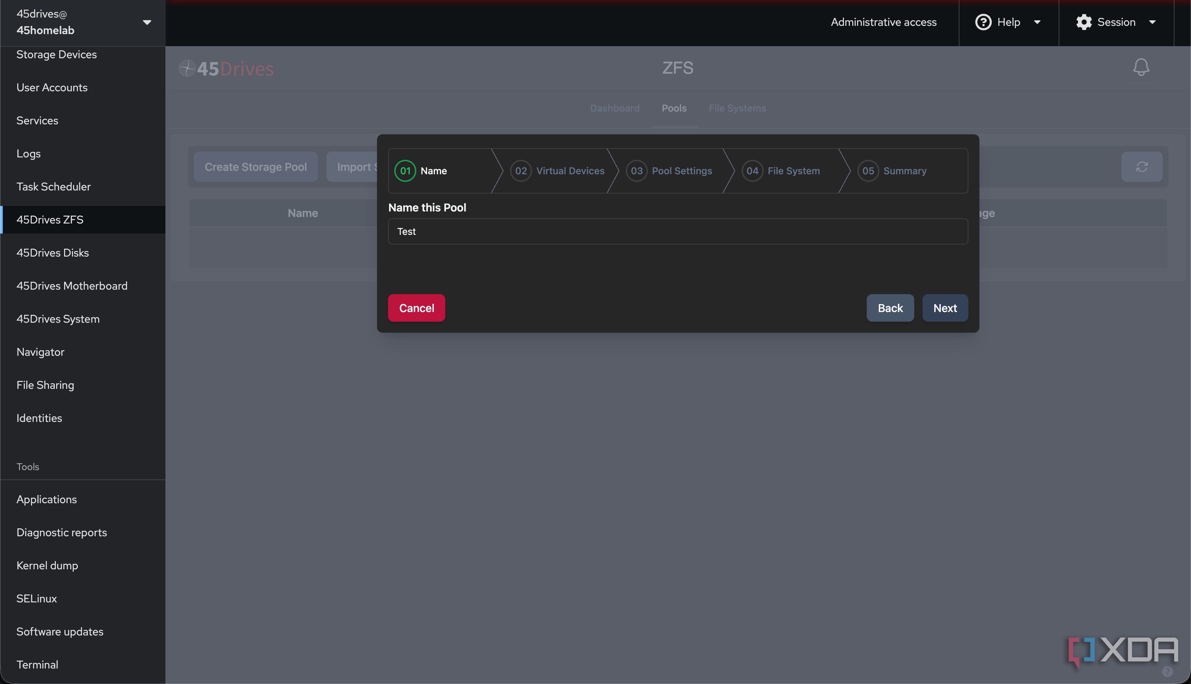1191x684 pixels.
Task: Open SELinux in the sidebar
Action: pos(83,599)
